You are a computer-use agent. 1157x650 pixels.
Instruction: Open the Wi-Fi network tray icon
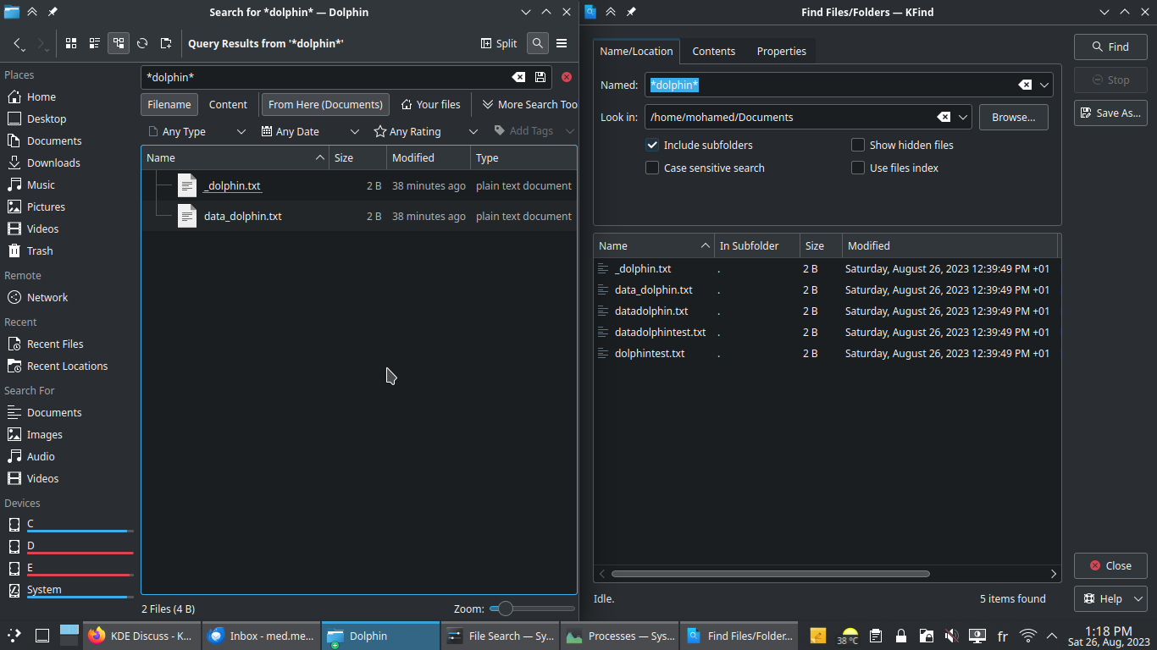click(1028, 636)
